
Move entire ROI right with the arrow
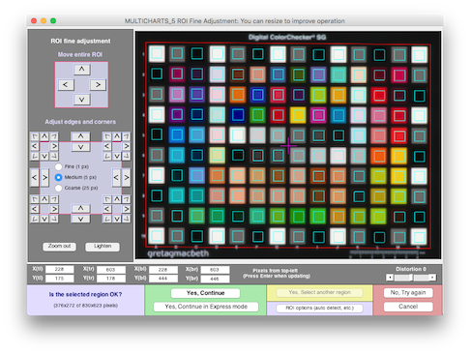98,85
